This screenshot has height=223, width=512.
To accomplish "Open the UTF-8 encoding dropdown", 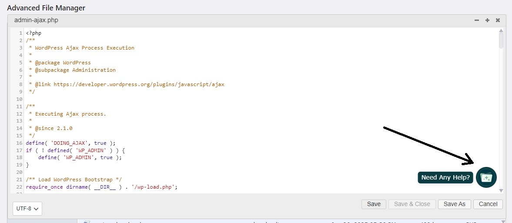I will pos(27,208).
